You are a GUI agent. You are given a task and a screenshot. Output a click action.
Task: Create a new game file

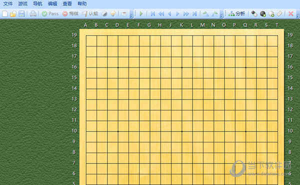click(5, 14)
